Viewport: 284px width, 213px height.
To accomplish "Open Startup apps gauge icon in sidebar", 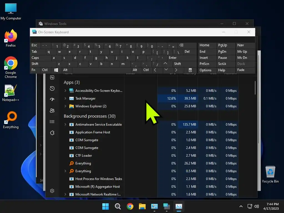I will tap(52, 100).
